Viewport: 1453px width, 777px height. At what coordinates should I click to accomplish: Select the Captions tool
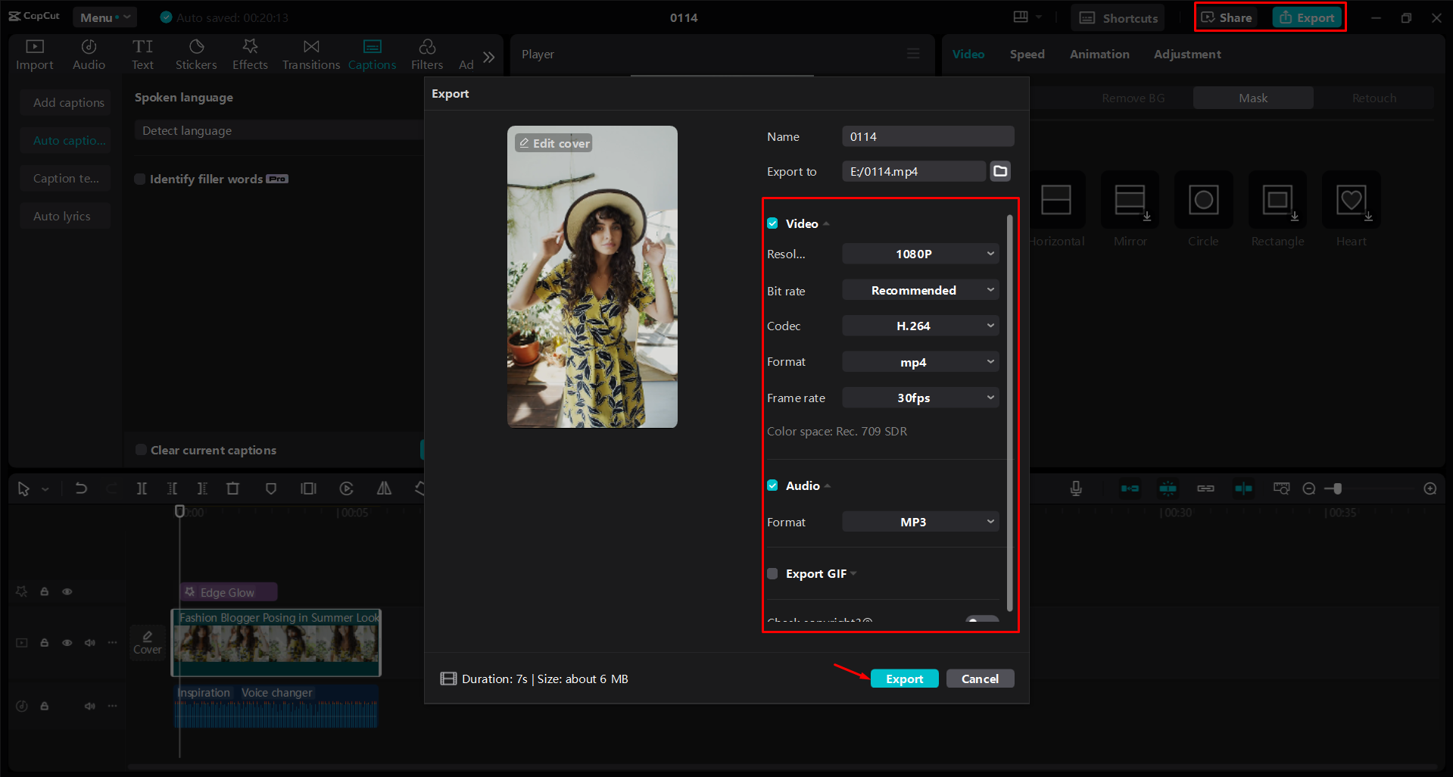372,54
